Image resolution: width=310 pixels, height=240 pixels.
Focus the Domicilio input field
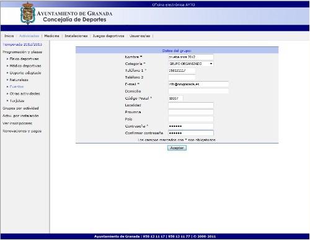[198, 91]
